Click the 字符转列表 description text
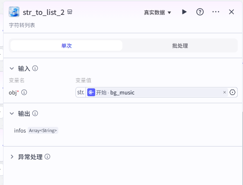This screenshot has width=243, height=185. 22,25
